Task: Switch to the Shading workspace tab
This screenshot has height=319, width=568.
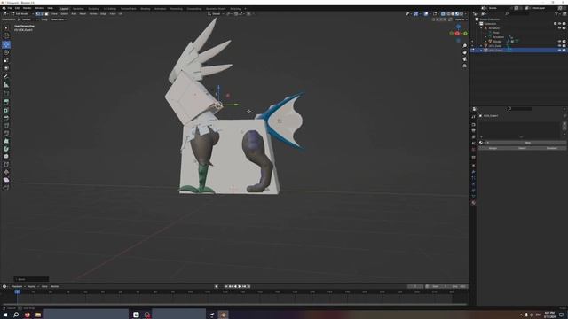Action: click(x=146, y=8)
